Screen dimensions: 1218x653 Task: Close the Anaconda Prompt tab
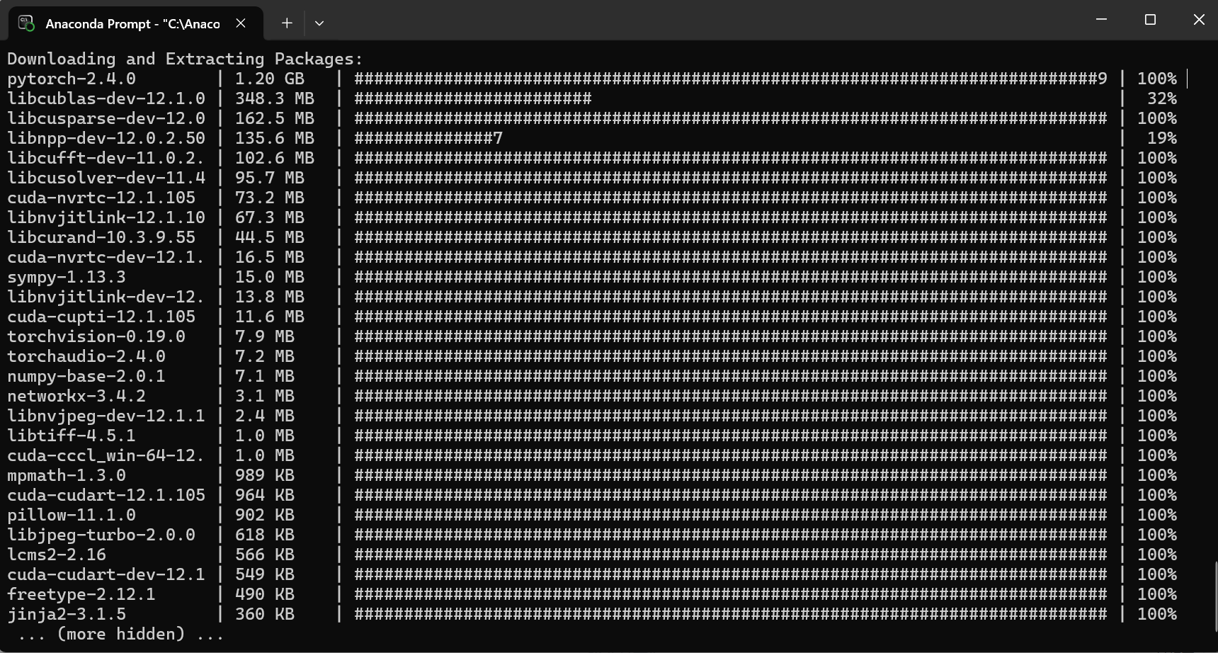pyautogui.click(x=241, y=23)
